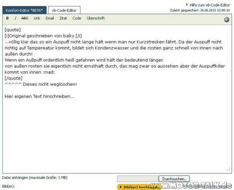Grab the editor resize handle corner
Viewport: 234px width, 190px height.
228,169
